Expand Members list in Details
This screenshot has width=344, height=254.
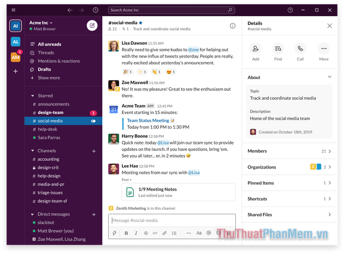(x=289, y=151)
